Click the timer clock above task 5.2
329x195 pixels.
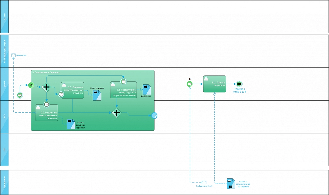47,104
